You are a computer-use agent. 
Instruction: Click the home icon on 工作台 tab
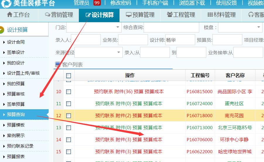(9, 15)
